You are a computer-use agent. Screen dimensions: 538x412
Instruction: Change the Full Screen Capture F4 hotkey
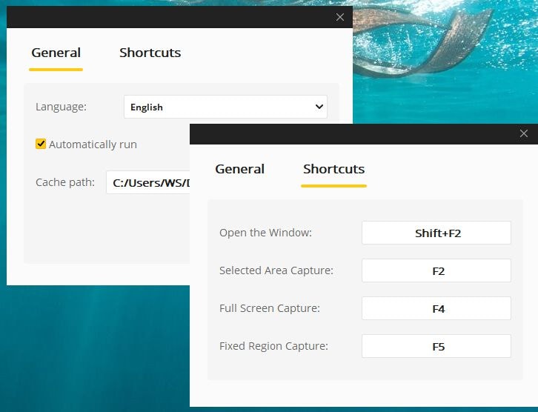436,308
